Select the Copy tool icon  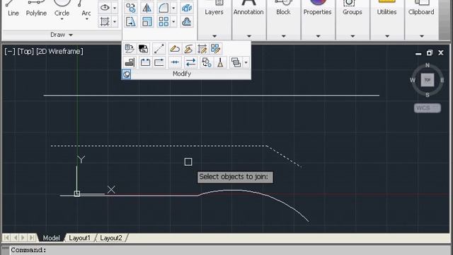tap(130, 8)
